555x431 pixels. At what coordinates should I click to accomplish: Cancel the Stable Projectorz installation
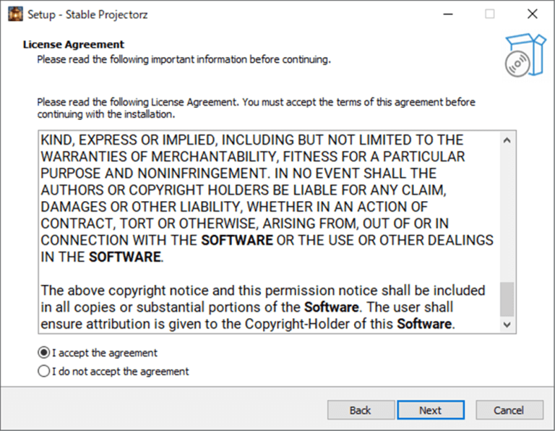pyautogui.click(x=508, y=410)
